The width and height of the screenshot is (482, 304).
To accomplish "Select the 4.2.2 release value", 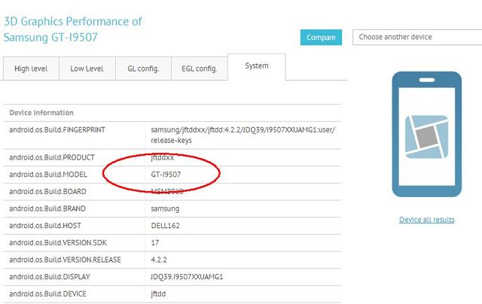I will [x=159, y=260].
